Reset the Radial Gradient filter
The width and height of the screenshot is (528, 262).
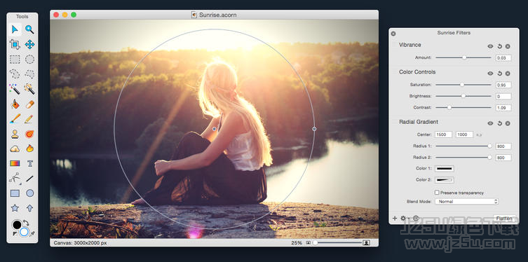click(499, 123)
